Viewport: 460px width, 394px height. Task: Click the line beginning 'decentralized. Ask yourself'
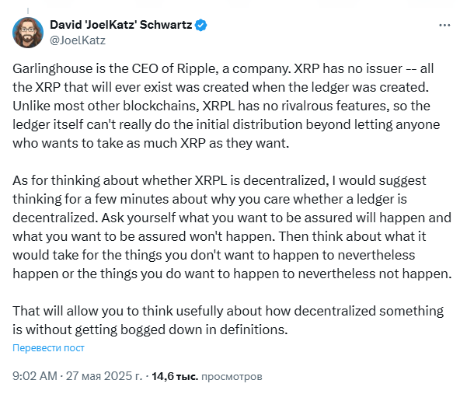(x=232, y=218)
